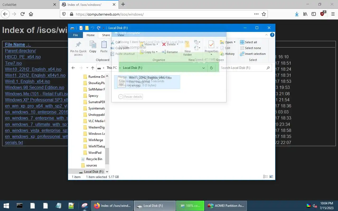Click the 100% complete taskbar progress

190,206
